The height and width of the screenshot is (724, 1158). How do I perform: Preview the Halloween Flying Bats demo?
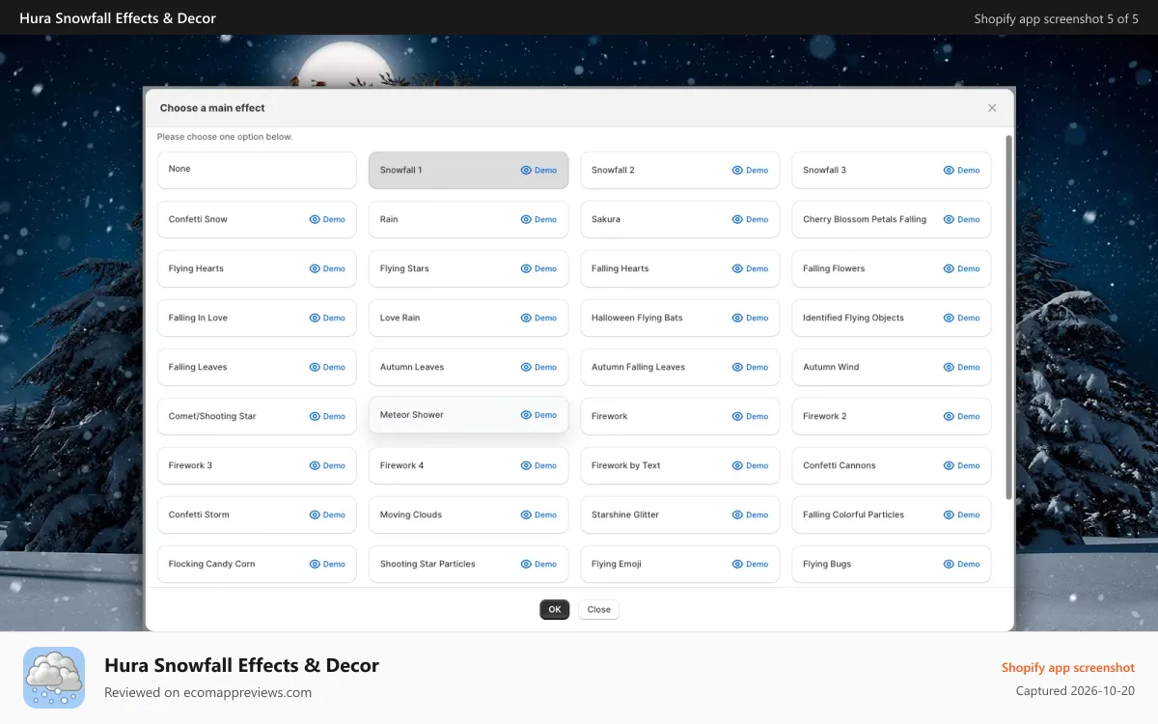(750, 318)
